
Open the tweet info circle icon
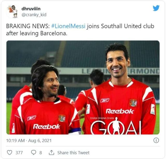tap(156, 141)
